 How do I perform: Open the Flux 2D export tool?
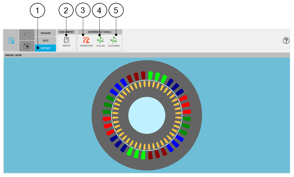[100, 40]
